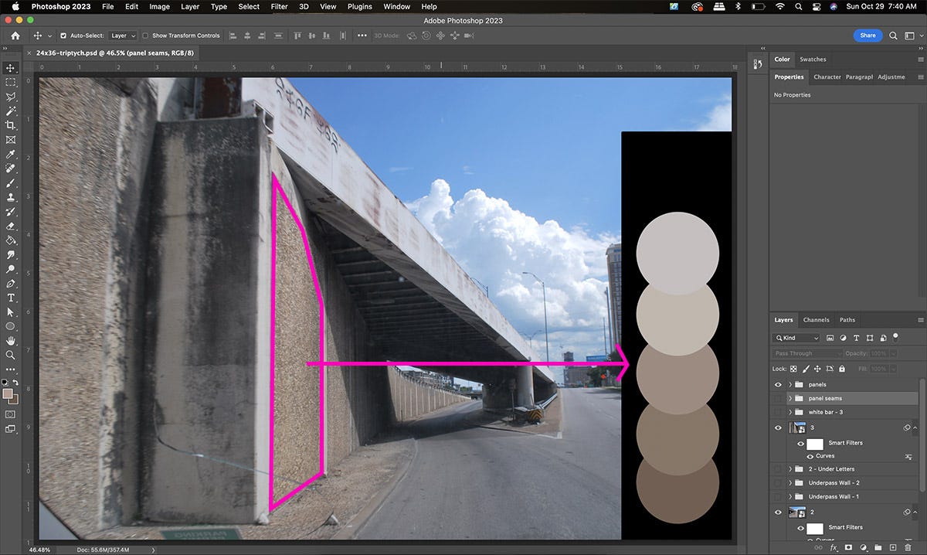The image size is (927, 555).
Task: Click the Share button
Action: [x=868, y=36]
